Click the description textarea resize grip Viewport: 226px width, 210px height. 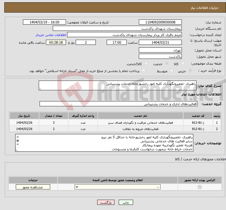click(x=40, y=89)
